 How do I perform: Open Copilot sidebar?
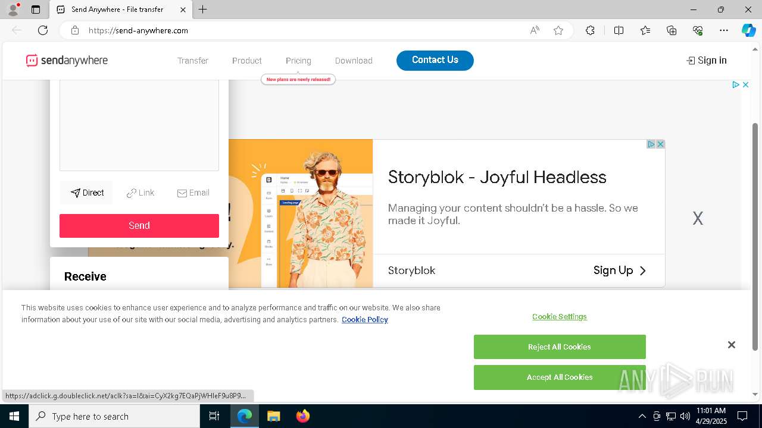pyautogui.click(x=748, y=30)
